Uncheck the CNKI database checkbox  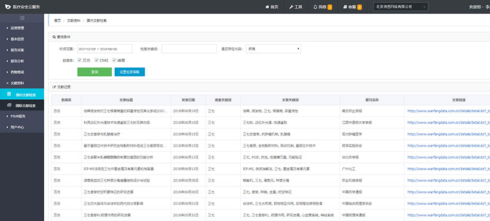click(97, 60)
